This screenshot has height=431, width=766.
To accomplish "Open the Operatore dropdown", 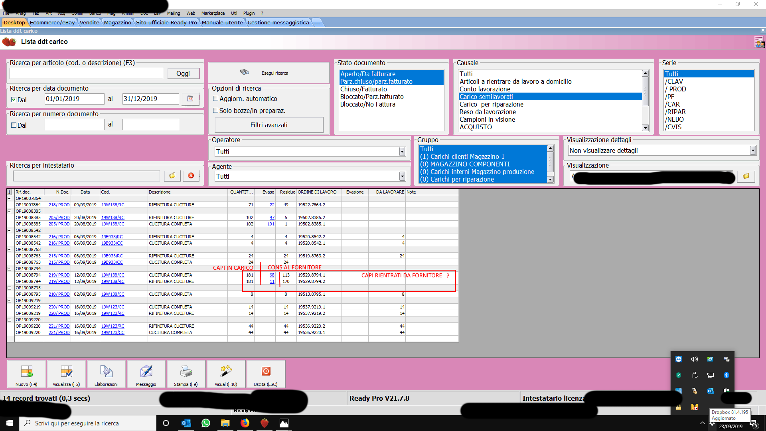I will tap(402, 152).
